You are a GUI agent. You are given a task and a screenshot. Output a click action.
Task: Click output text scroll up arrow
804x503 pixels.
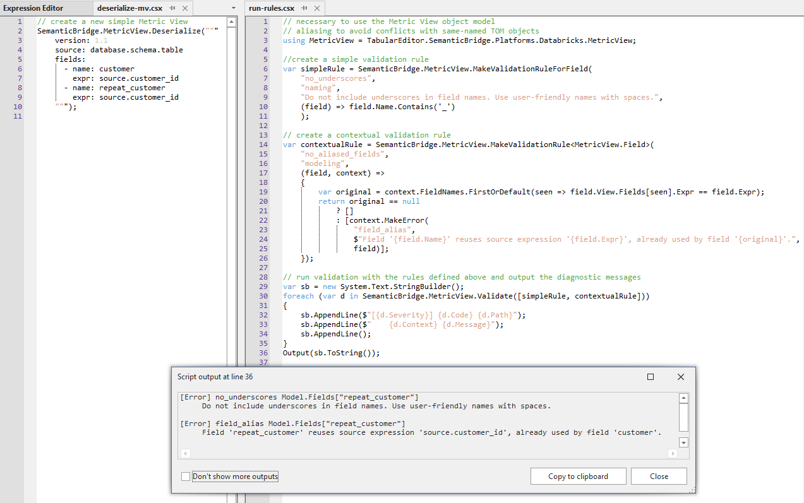(x=683, y=398)
